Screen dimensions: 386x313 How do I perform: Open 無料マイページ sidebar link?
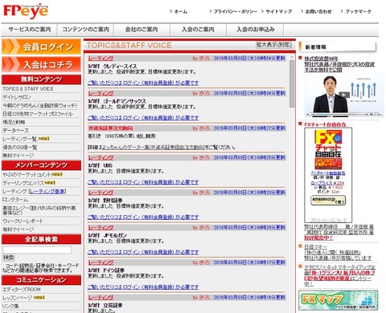point(18,156)
